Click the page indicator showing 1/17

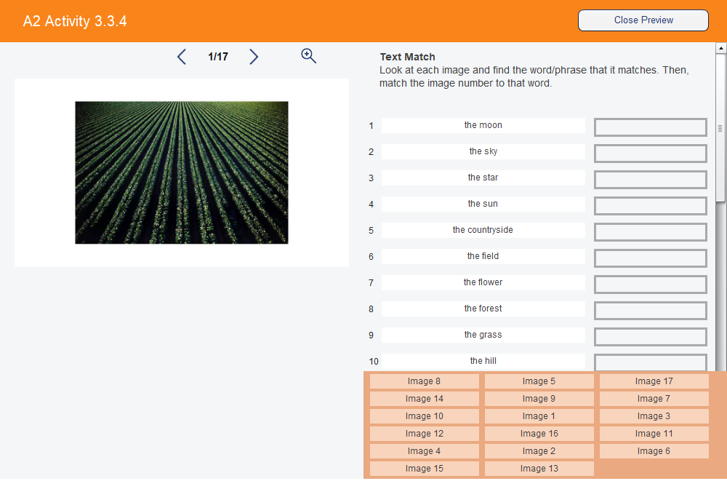tap(217, 56)
